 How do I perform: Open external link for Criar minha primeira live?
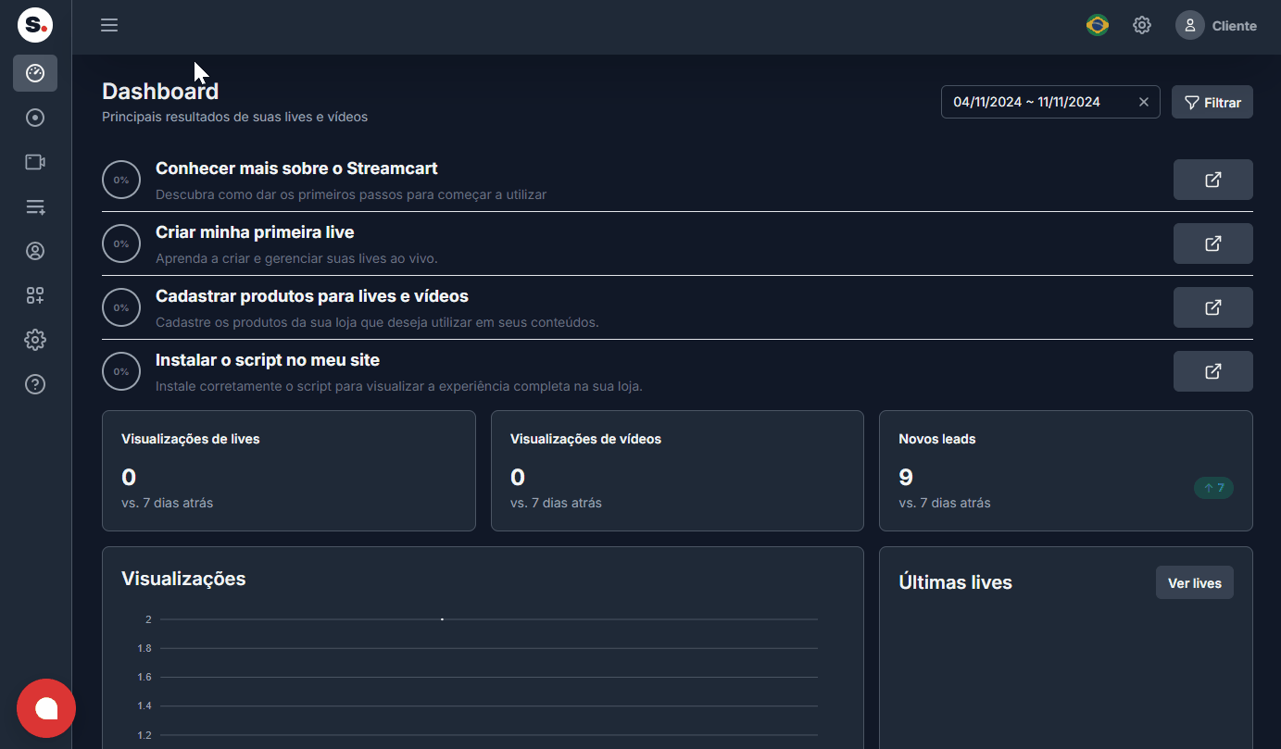(x=1213, y=243)
